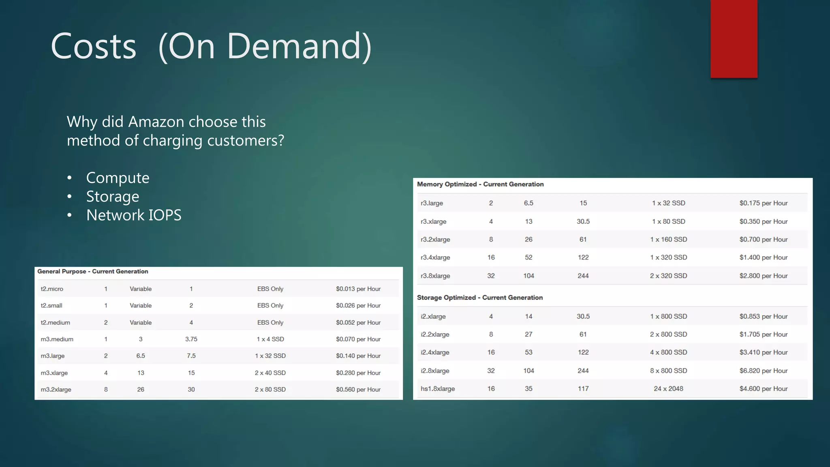Viewport: 830px width, 467px height.
Task: Select the r3.8xlarge instance name
Action: (x=435, y=276)
